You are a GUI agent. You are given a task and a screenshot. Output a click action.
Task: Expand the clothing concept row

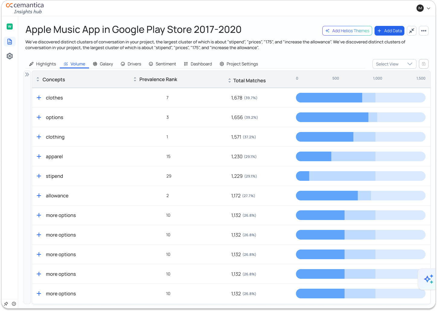(39, 137)
